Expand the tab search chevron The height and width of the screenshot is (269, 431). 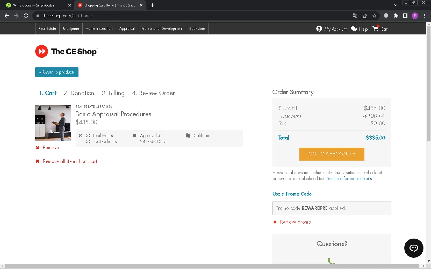395,5
